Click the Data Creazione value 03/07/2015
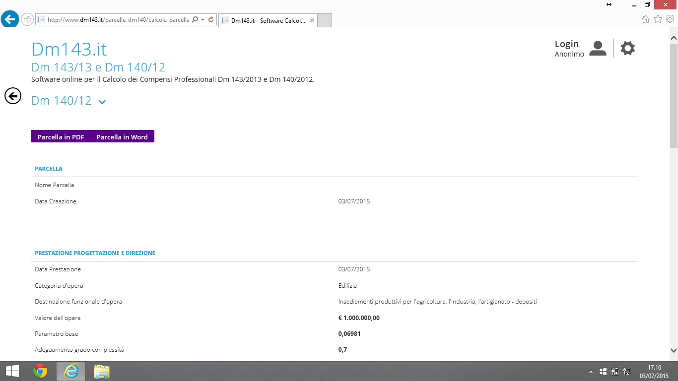Screen dimensions: 678x381 pos(354,201)
